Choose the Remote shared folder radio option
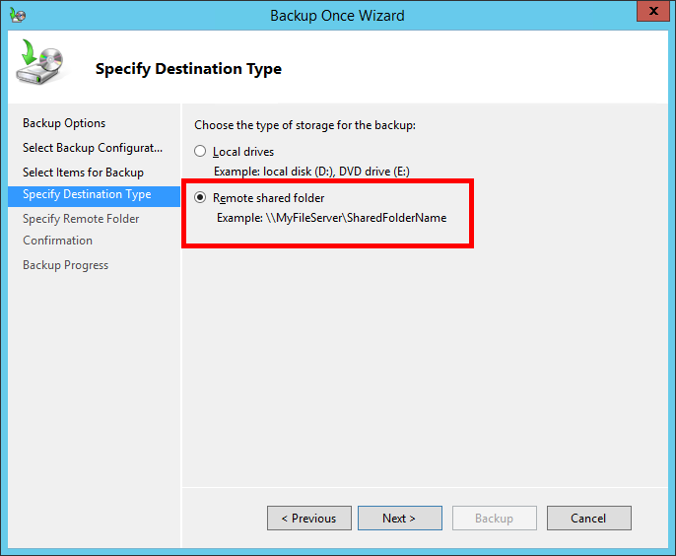676x556 pixels. click(x=201, y=198)
